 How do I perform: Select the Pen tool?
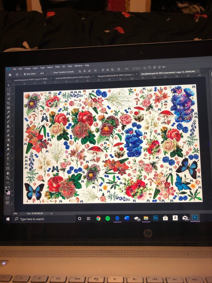tap(8, 154)
